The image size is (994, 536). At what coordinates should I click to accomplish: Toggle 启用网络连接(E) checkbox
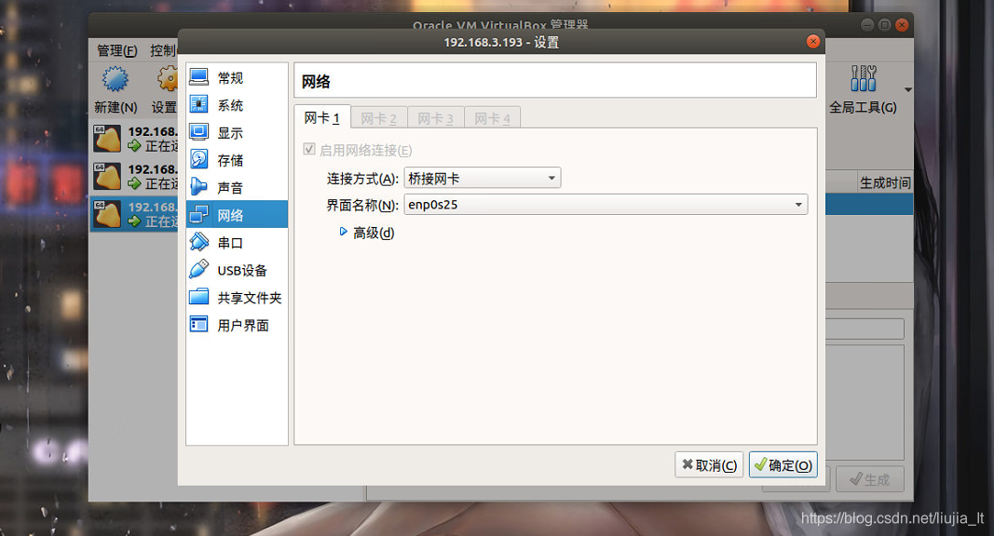pyautogui.click(x=309, y=150)
